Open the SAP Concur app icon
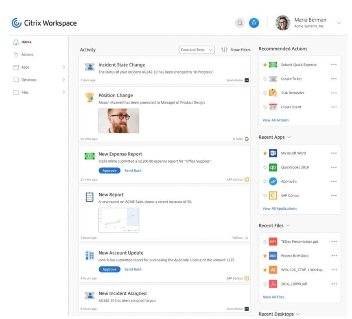This screenshot has height=319, width=352. (273, 195)
